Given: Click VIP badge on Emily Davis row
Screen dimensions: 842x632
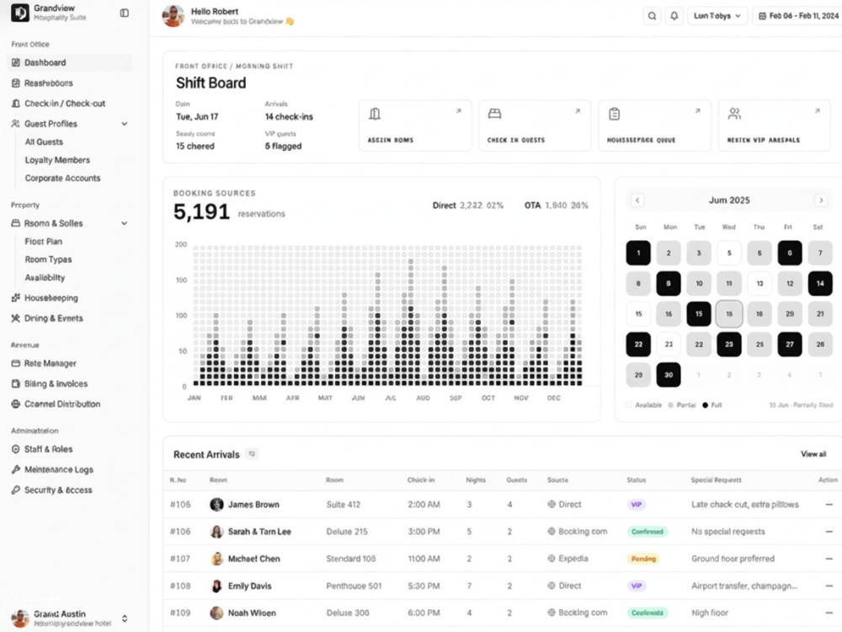Looking at the screenshot, I should (637, 586).
